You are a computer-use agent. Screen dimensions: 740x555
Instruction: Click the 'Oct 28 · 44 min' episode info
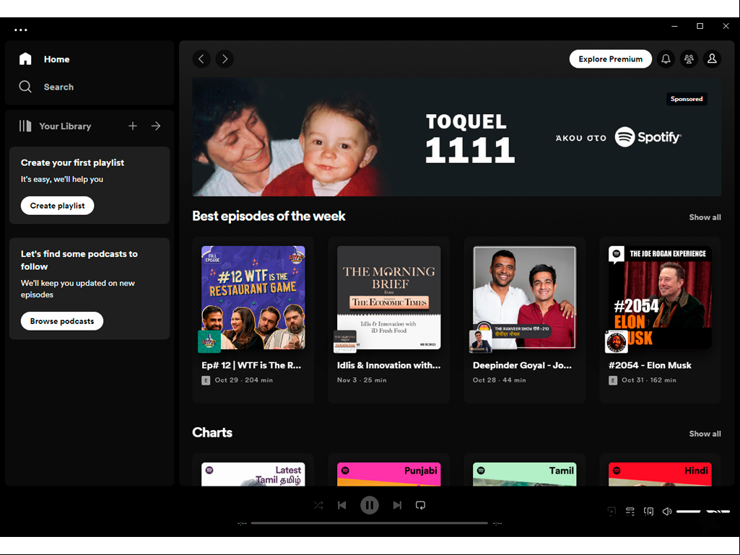[500, 380]
